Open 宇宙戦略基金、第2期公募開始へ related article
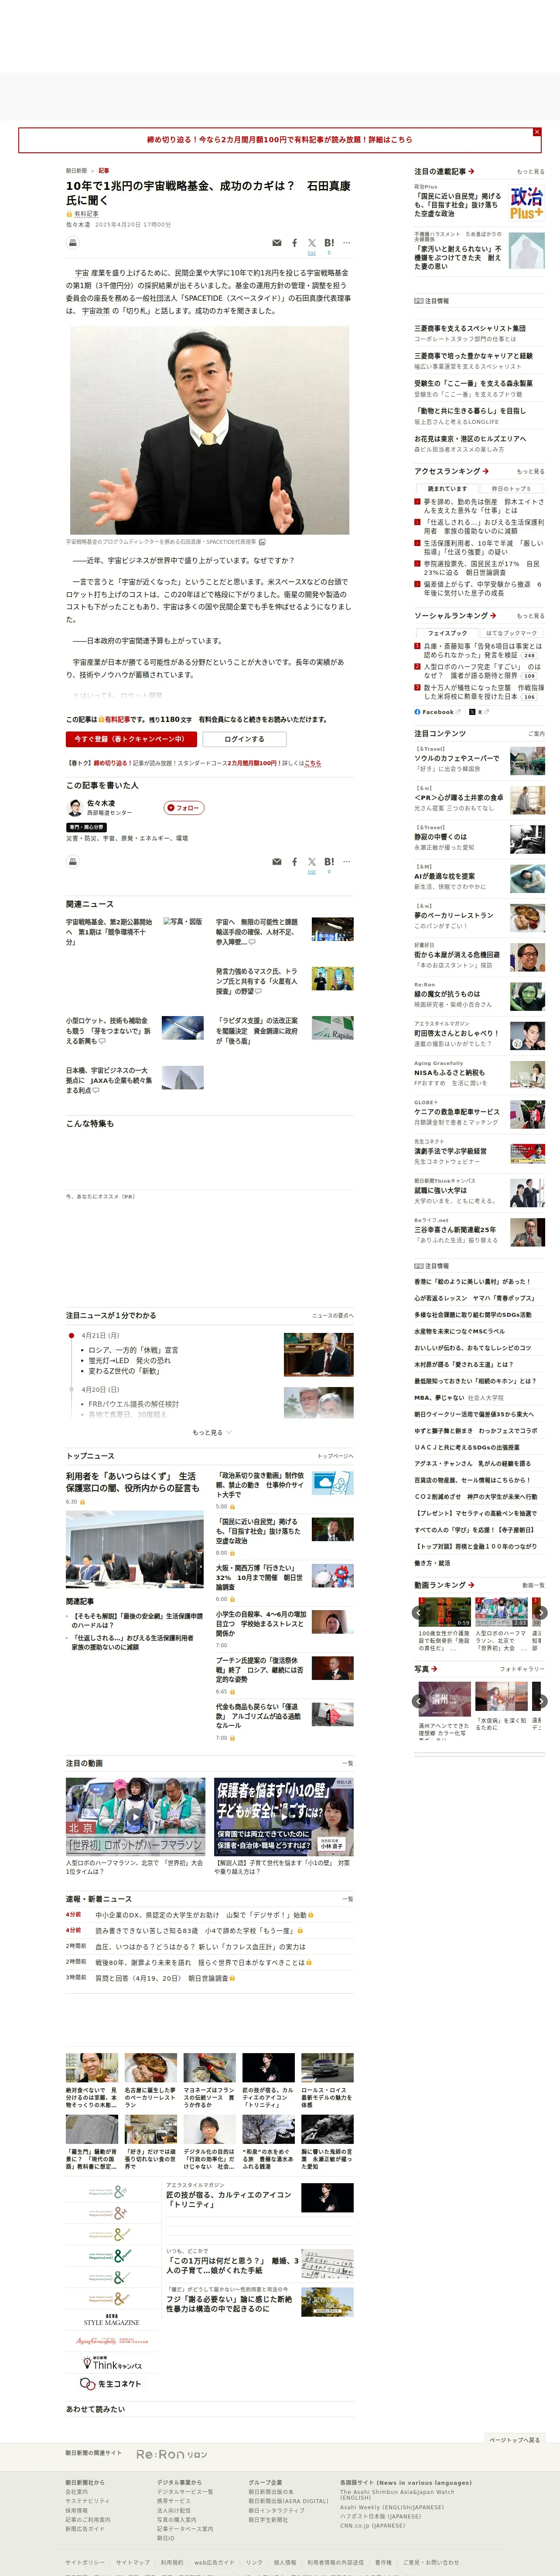The height and width of the screenshot is (2576, 560). (x=110, y=932)
